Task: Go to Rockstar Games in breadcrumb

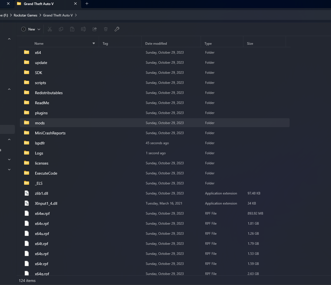Action: (25, 15)
